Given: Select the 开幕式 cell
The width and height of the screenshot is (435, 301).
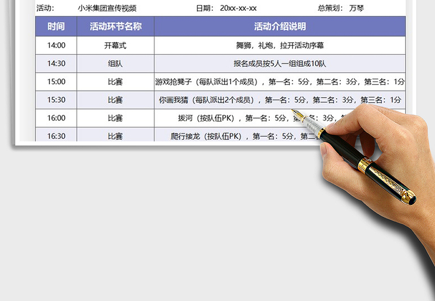Looking at the screenshot, I should point(115,46).
